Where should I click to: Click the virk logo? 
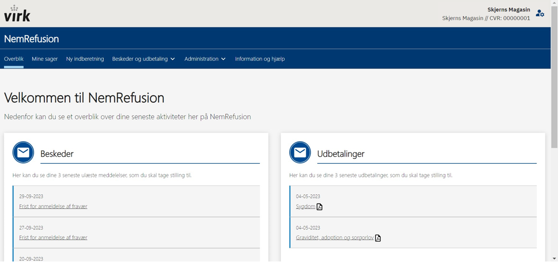tap(17, 14)
